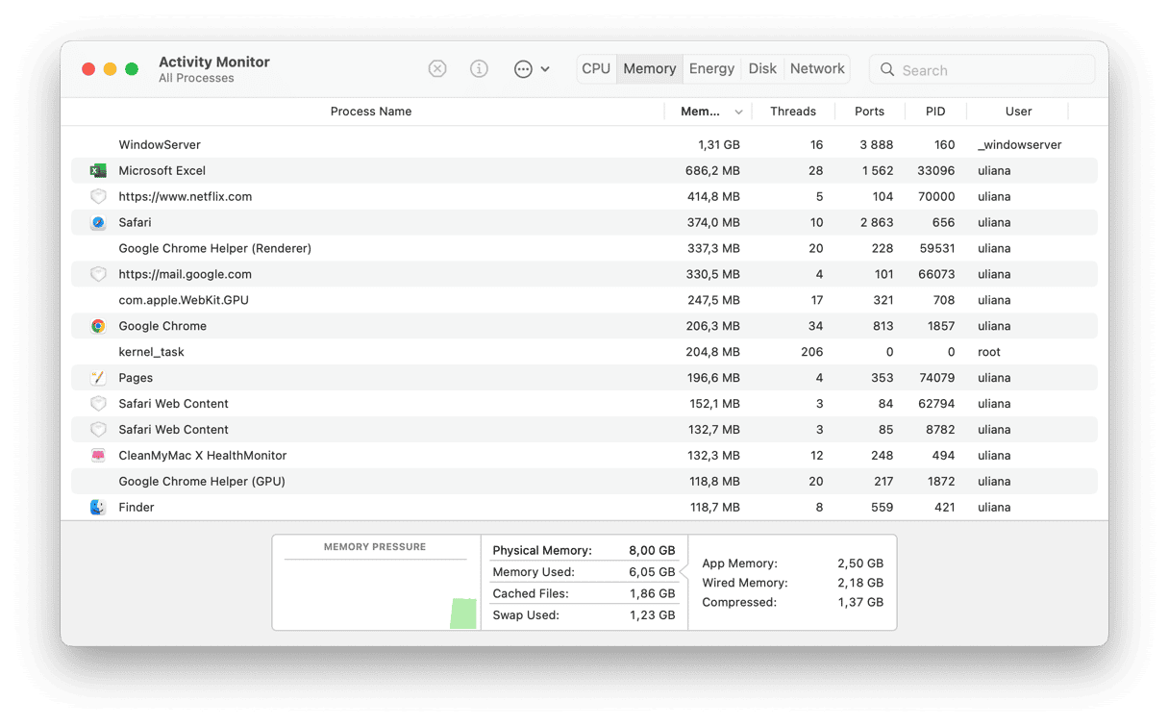The width and height of the screenshot is (1169, 726).
Task: Sort by the Threads column header
Action: click(x=792, y=112)
